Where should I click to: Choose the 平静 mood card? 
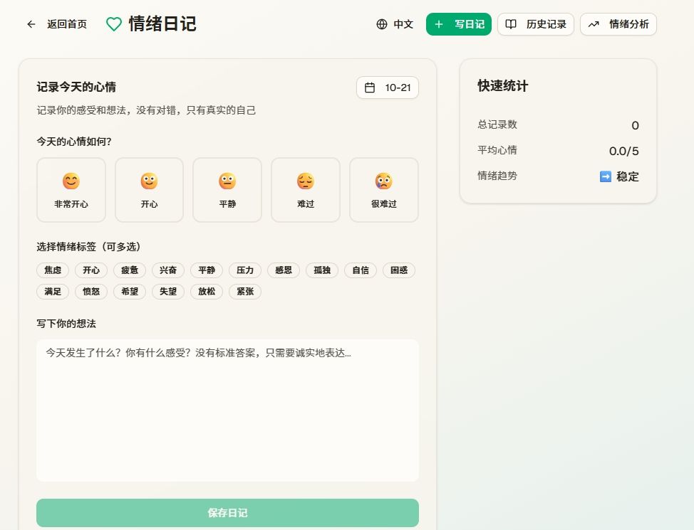coord(227,189)
